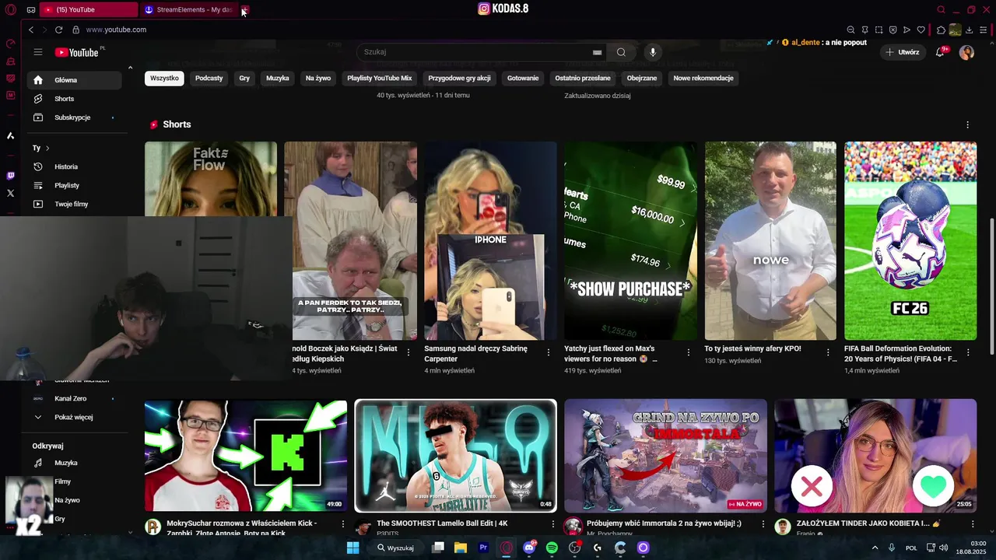Open Windows Start menu

(352, 548)
